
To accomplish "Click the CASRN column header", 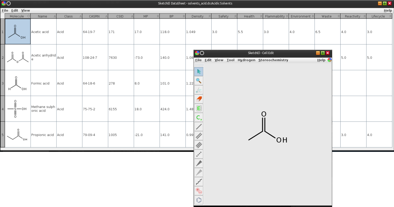I will 95,16.
